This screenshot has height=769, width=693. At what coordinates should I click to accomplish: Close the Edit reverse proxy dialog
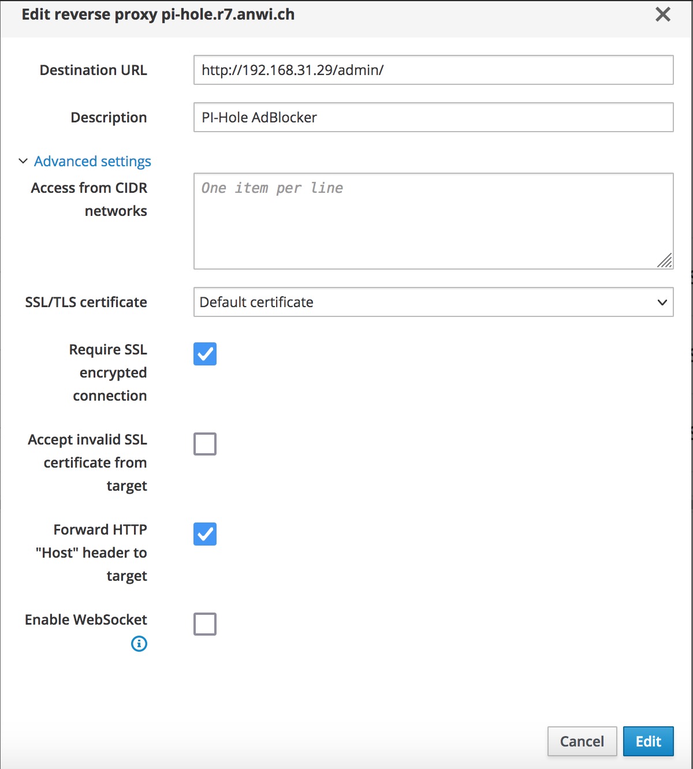pyautogui.click(x=663, y=14)
